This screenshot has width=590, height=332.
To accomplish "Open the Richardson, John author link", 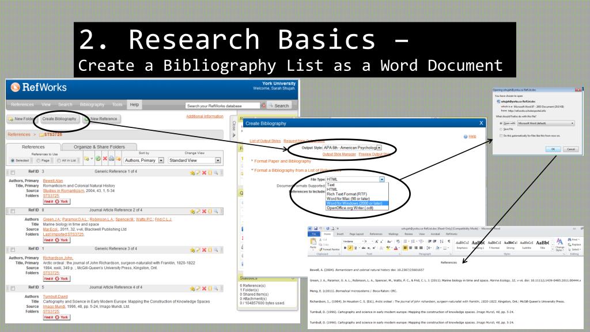I will tap(58, 258).
